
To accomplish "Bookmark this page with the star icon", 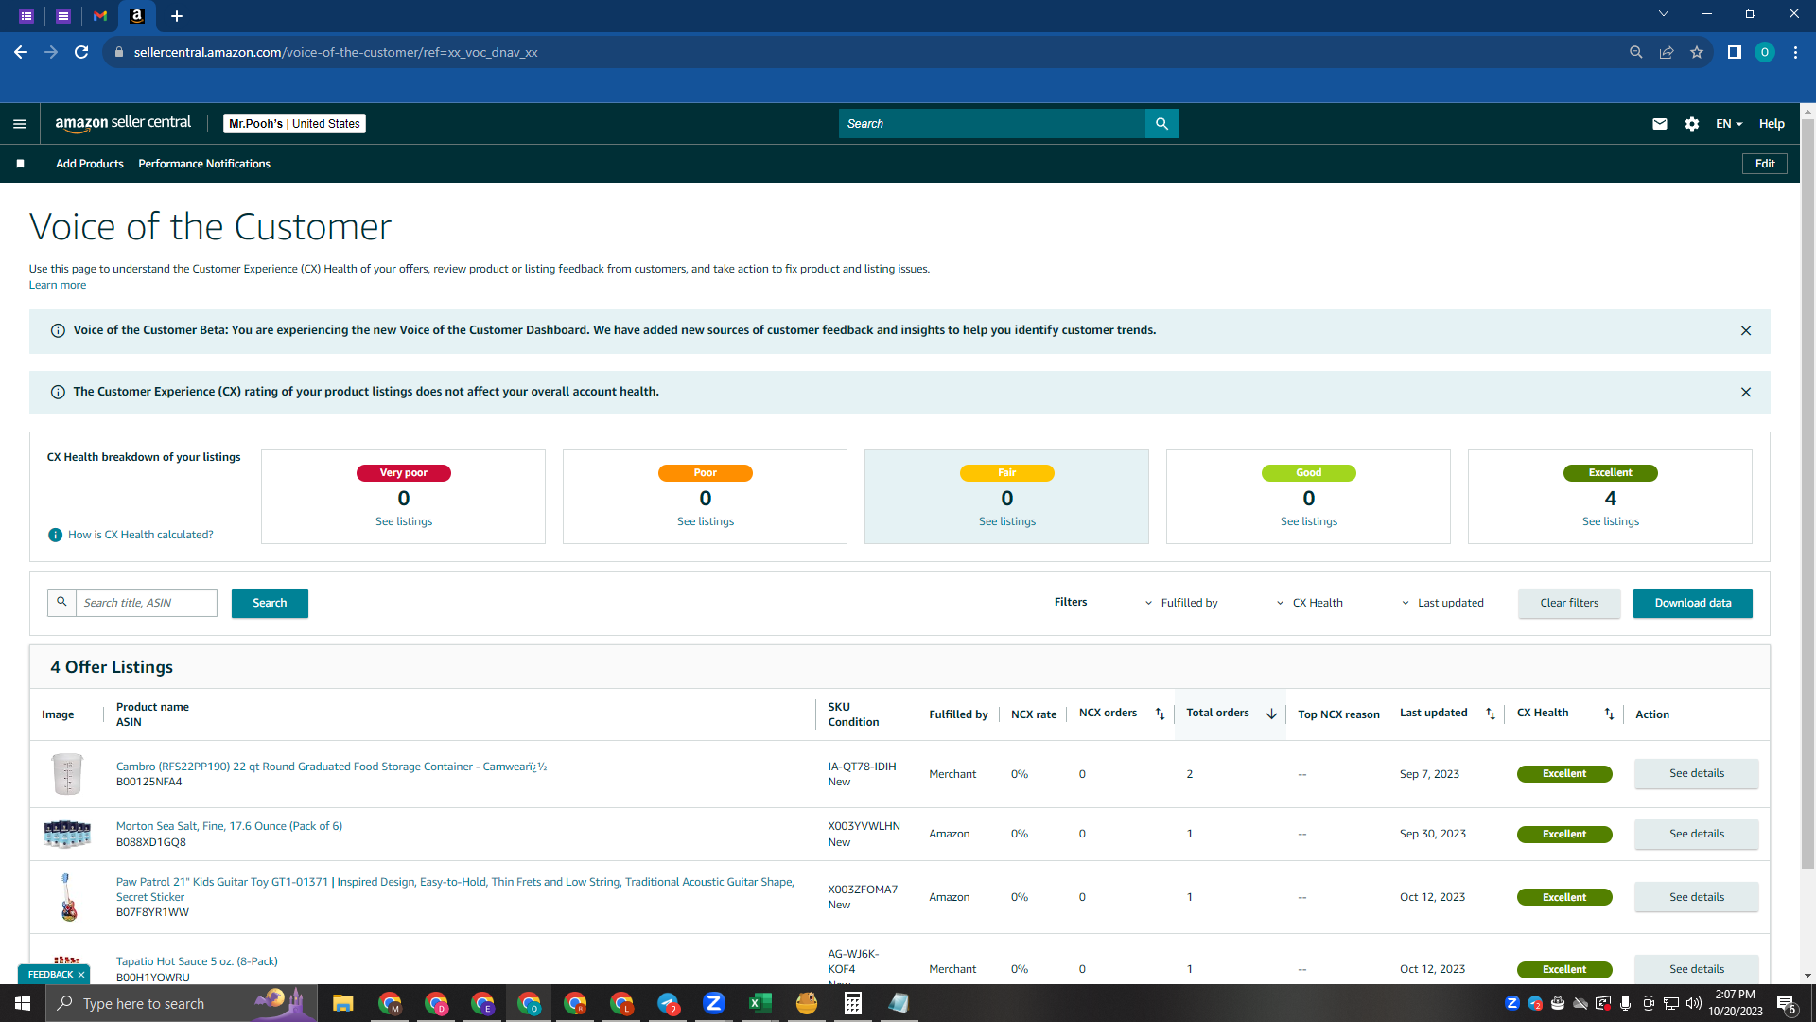I will tap(1697, 52).
